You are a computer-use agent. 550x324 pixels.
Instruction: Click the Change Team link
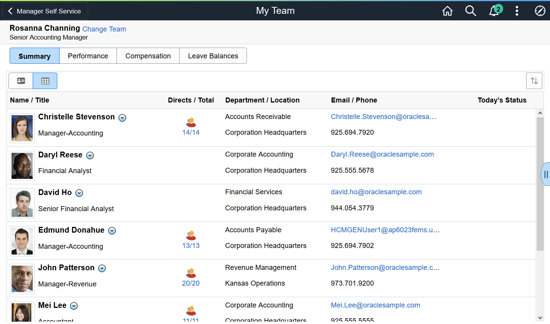pos(104,29)
